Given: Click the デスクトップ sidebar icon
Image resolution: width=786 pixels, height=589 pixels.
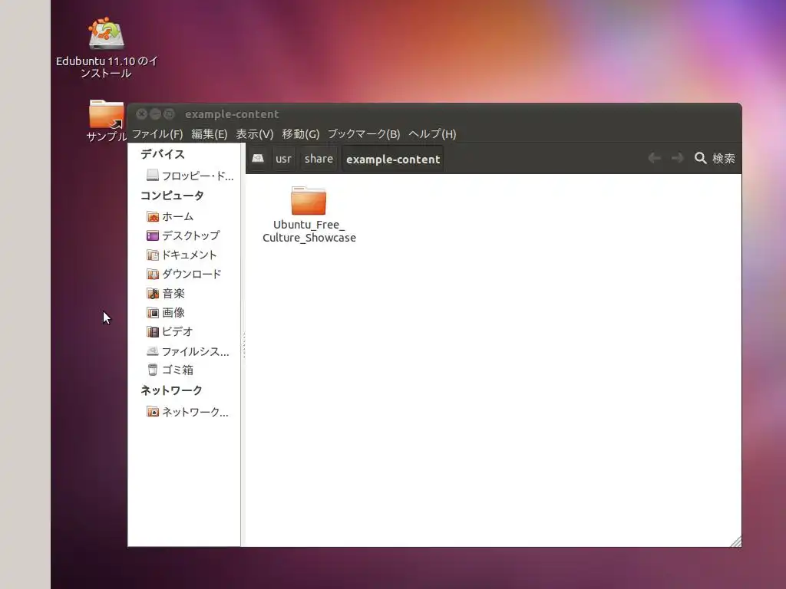Looking at the screenshot, I should pyautogui.click(x=153, y=235).
